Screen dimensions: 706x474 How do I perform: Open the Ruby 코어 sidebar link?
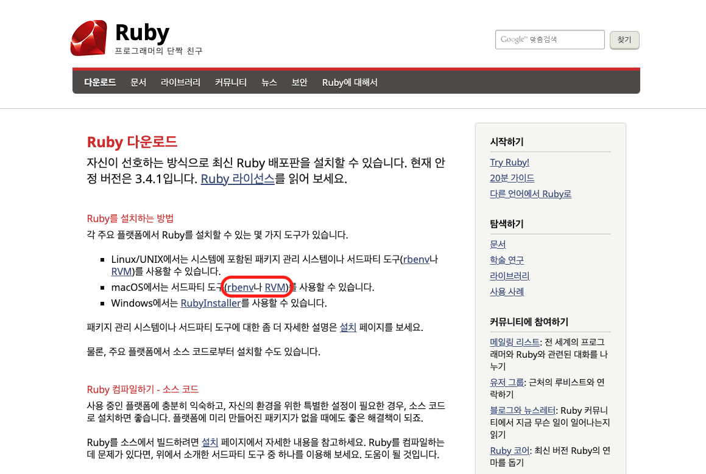(510, 451)
